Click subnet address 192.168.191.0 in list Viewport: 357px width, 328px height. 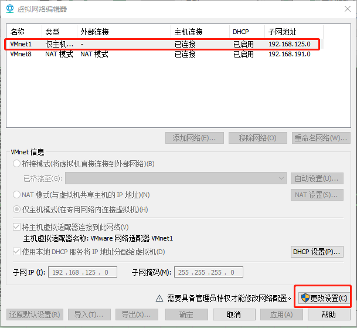[290, 54]
